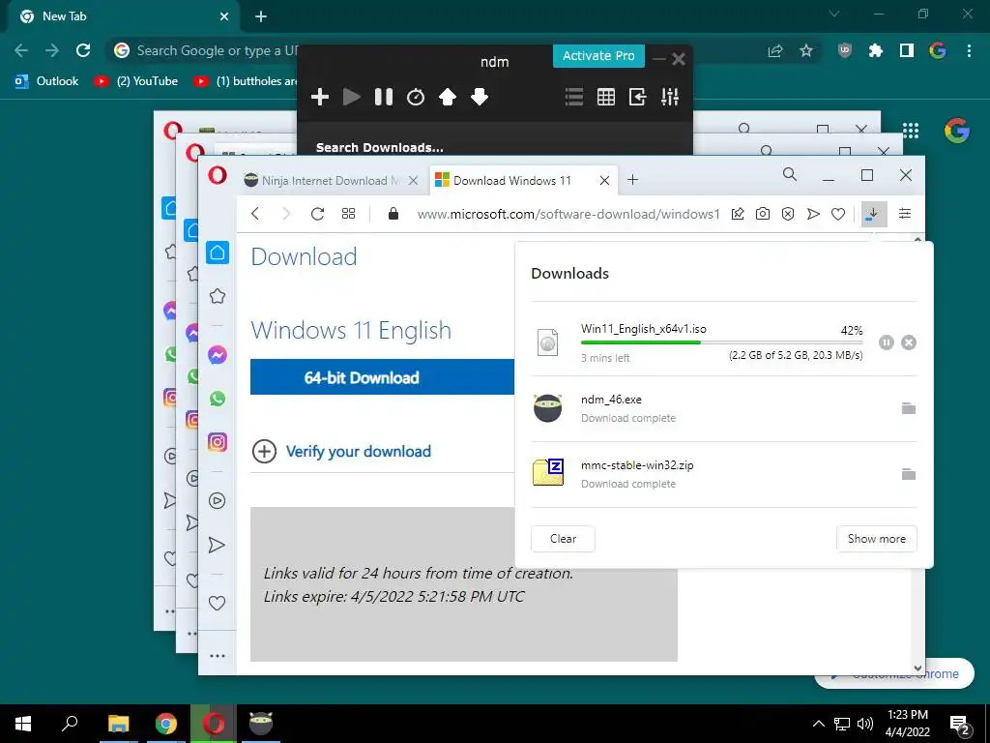Clear the Opera downloads list

(x=563, y=539)
